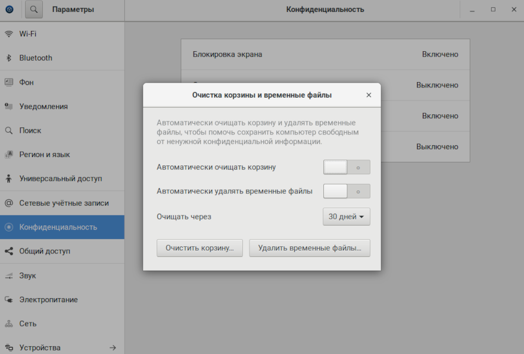The width and height of the screenshot is (524, 354).
Task: Click the search magnifier button in header
Action: (x=34, y=10)
